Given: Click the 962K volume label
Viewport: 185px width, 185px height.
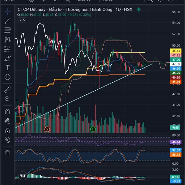Looking at the screenshot, I should point(175,128).
